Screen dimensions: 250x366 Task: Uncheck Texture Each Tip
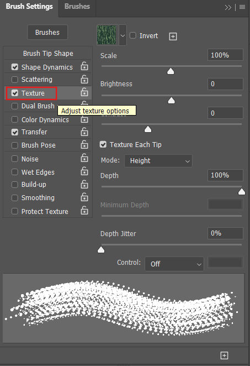(x=103, y=144)
